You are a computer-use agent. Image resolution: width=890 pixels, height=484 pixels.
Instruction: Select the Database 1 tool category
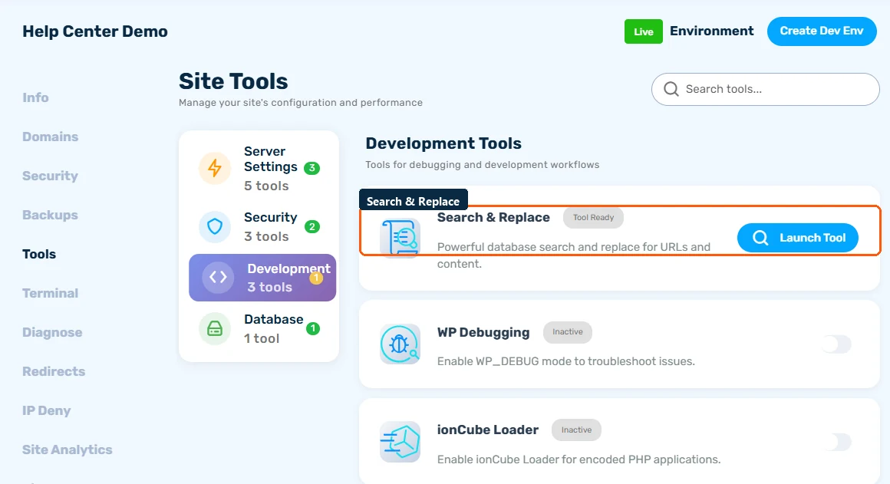(259, 328)
